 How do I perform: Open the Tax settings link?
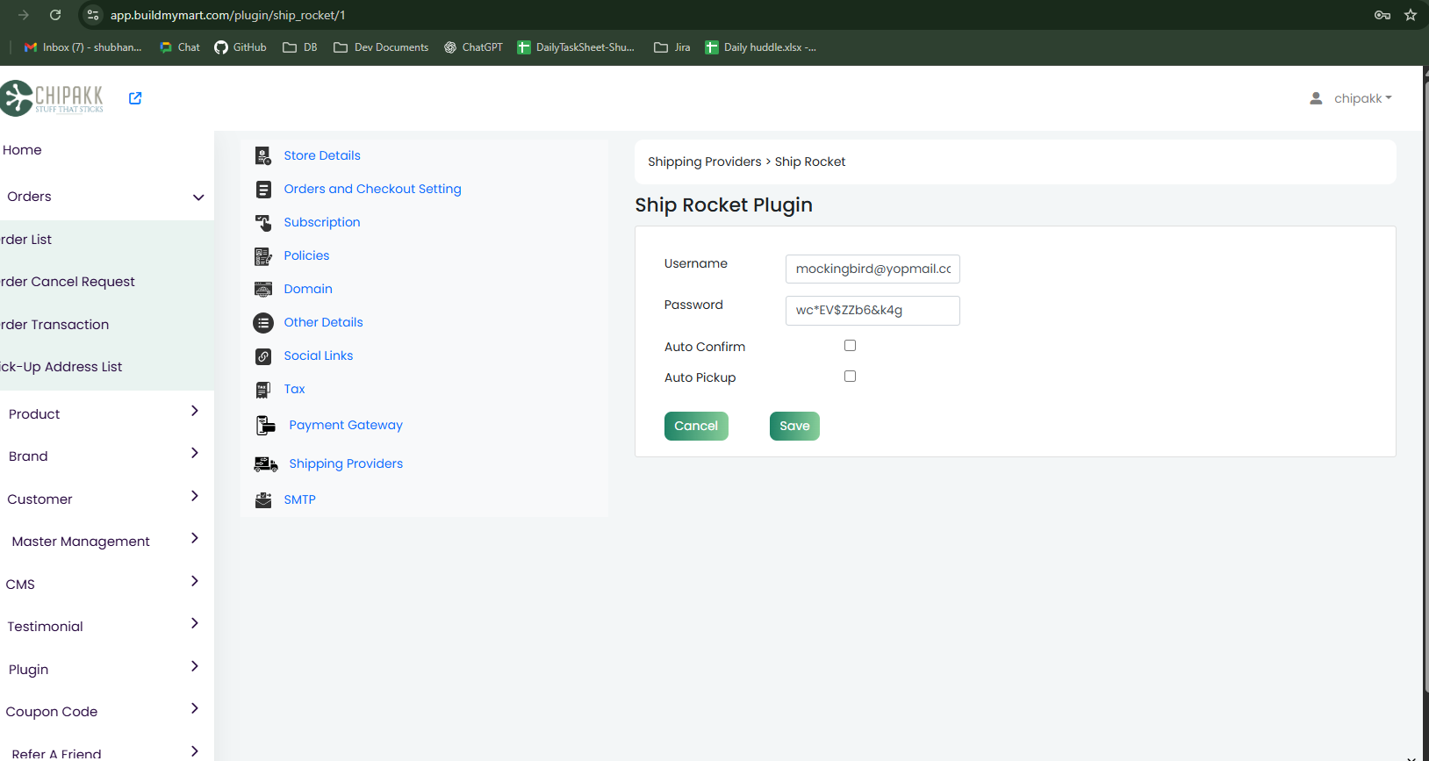point(294,389)
